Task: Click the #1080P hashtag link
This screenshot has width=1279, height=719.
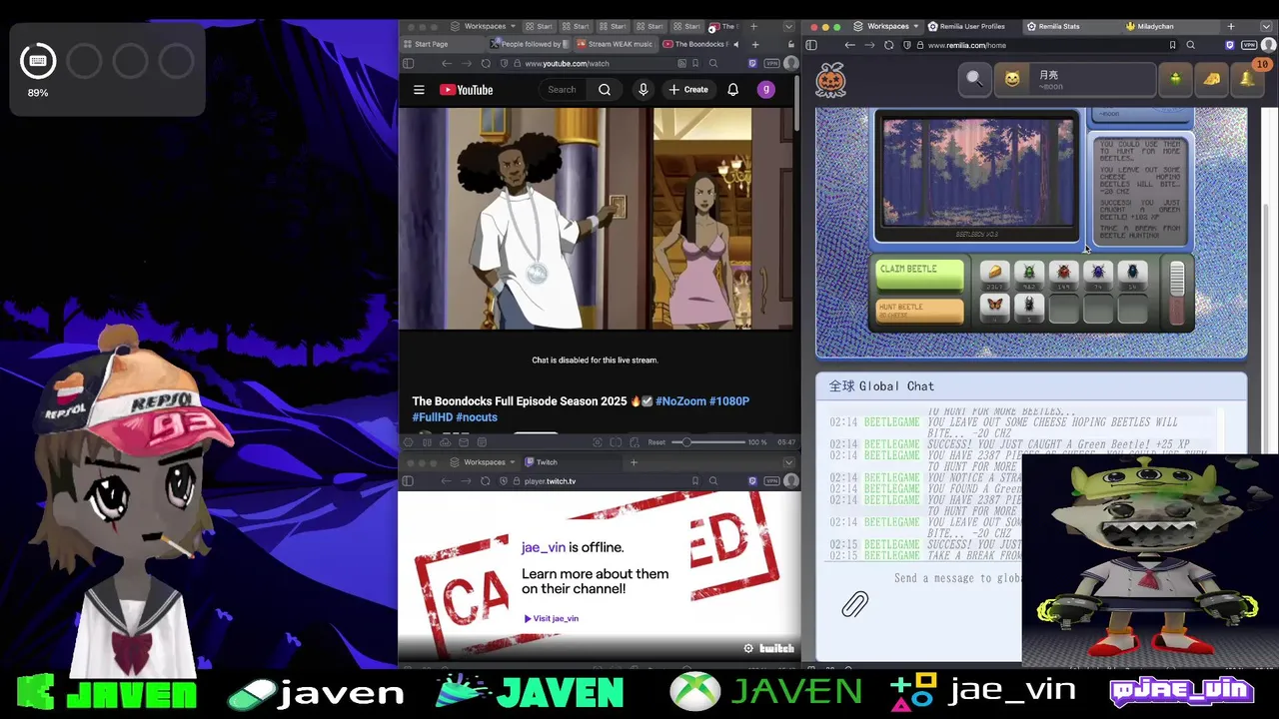Action: tap(729, 401)
